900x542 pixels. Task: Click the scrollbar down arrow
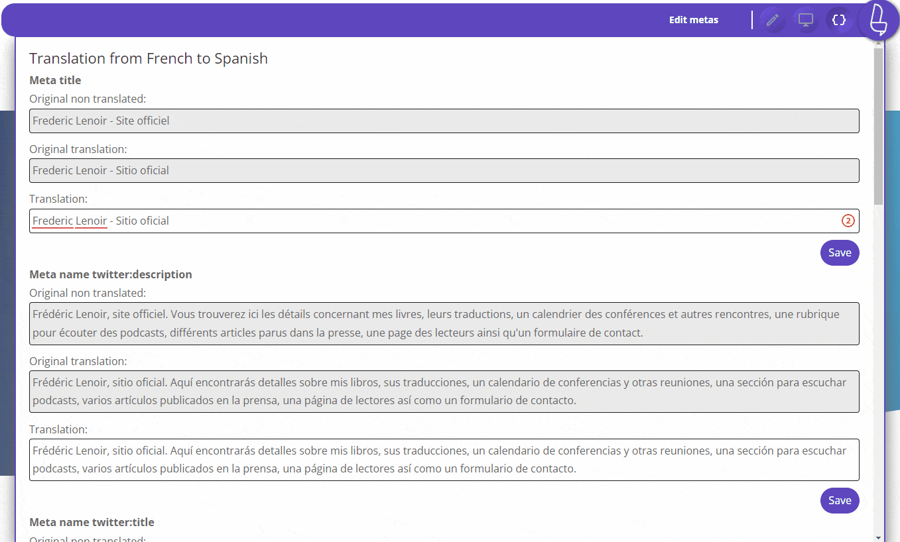click(879, 537)
